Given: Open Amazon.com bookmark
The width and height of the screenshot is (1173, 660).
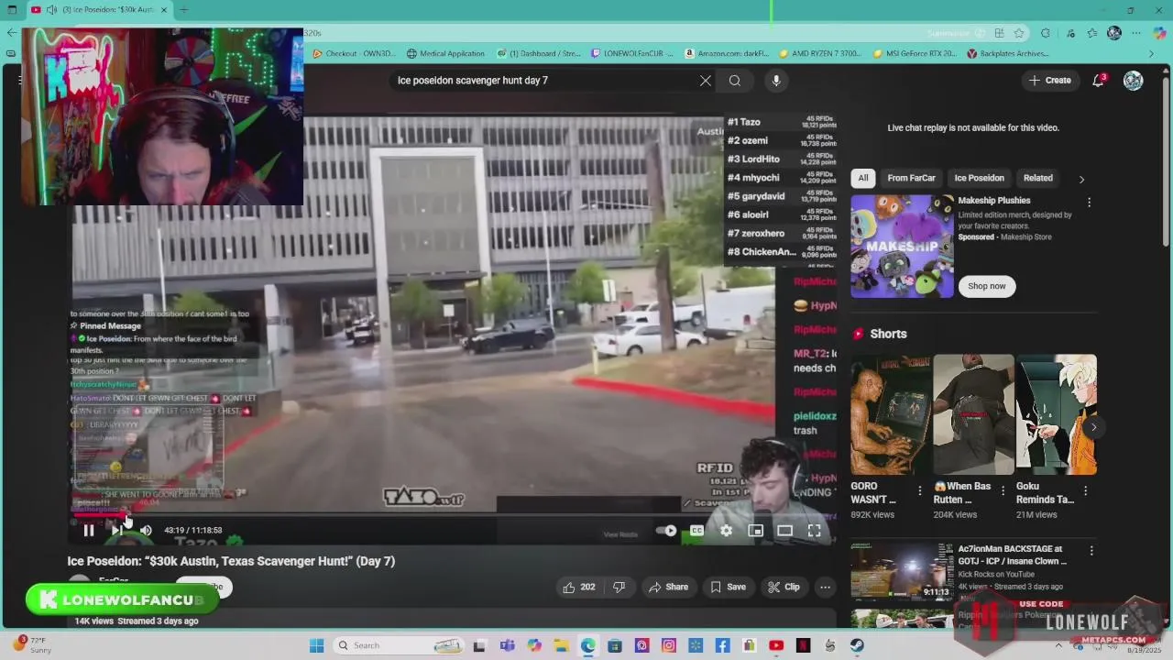Looking at the screenshot, I should [x=727, y=54].
